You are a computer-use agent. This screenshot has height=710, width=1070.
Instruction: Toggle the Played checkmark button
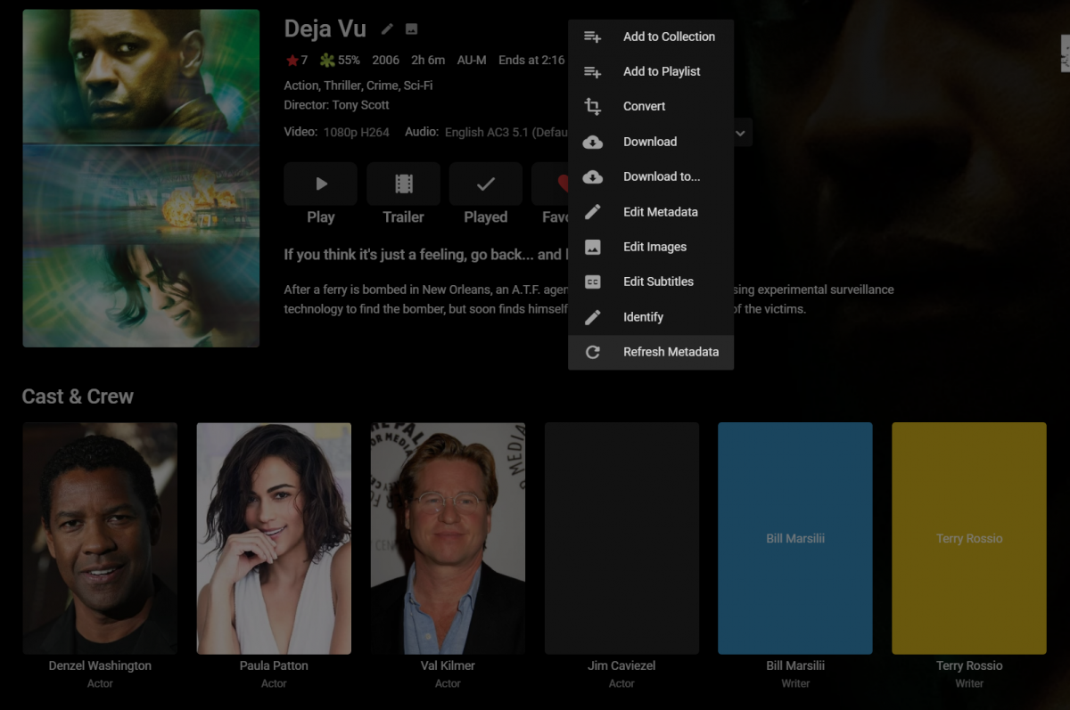tap(485, 184)
